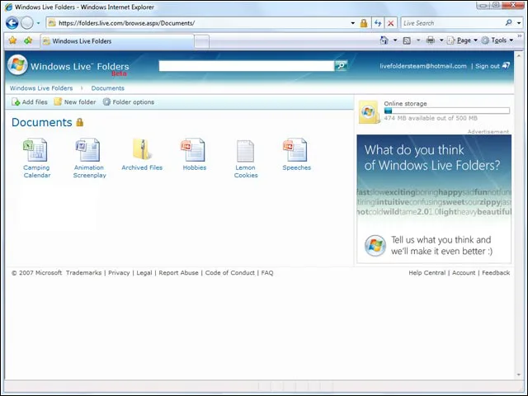Open the Favorites Center star icon
This screenshot has width=528, height=396.
click(x=13, y=40)
